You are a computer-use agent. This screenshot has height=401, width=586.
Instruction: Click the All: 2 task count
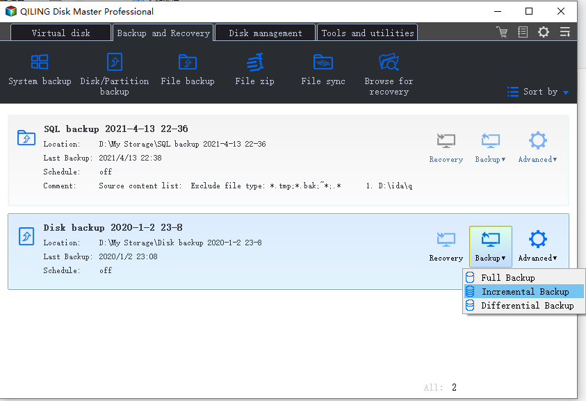(440, 387)
